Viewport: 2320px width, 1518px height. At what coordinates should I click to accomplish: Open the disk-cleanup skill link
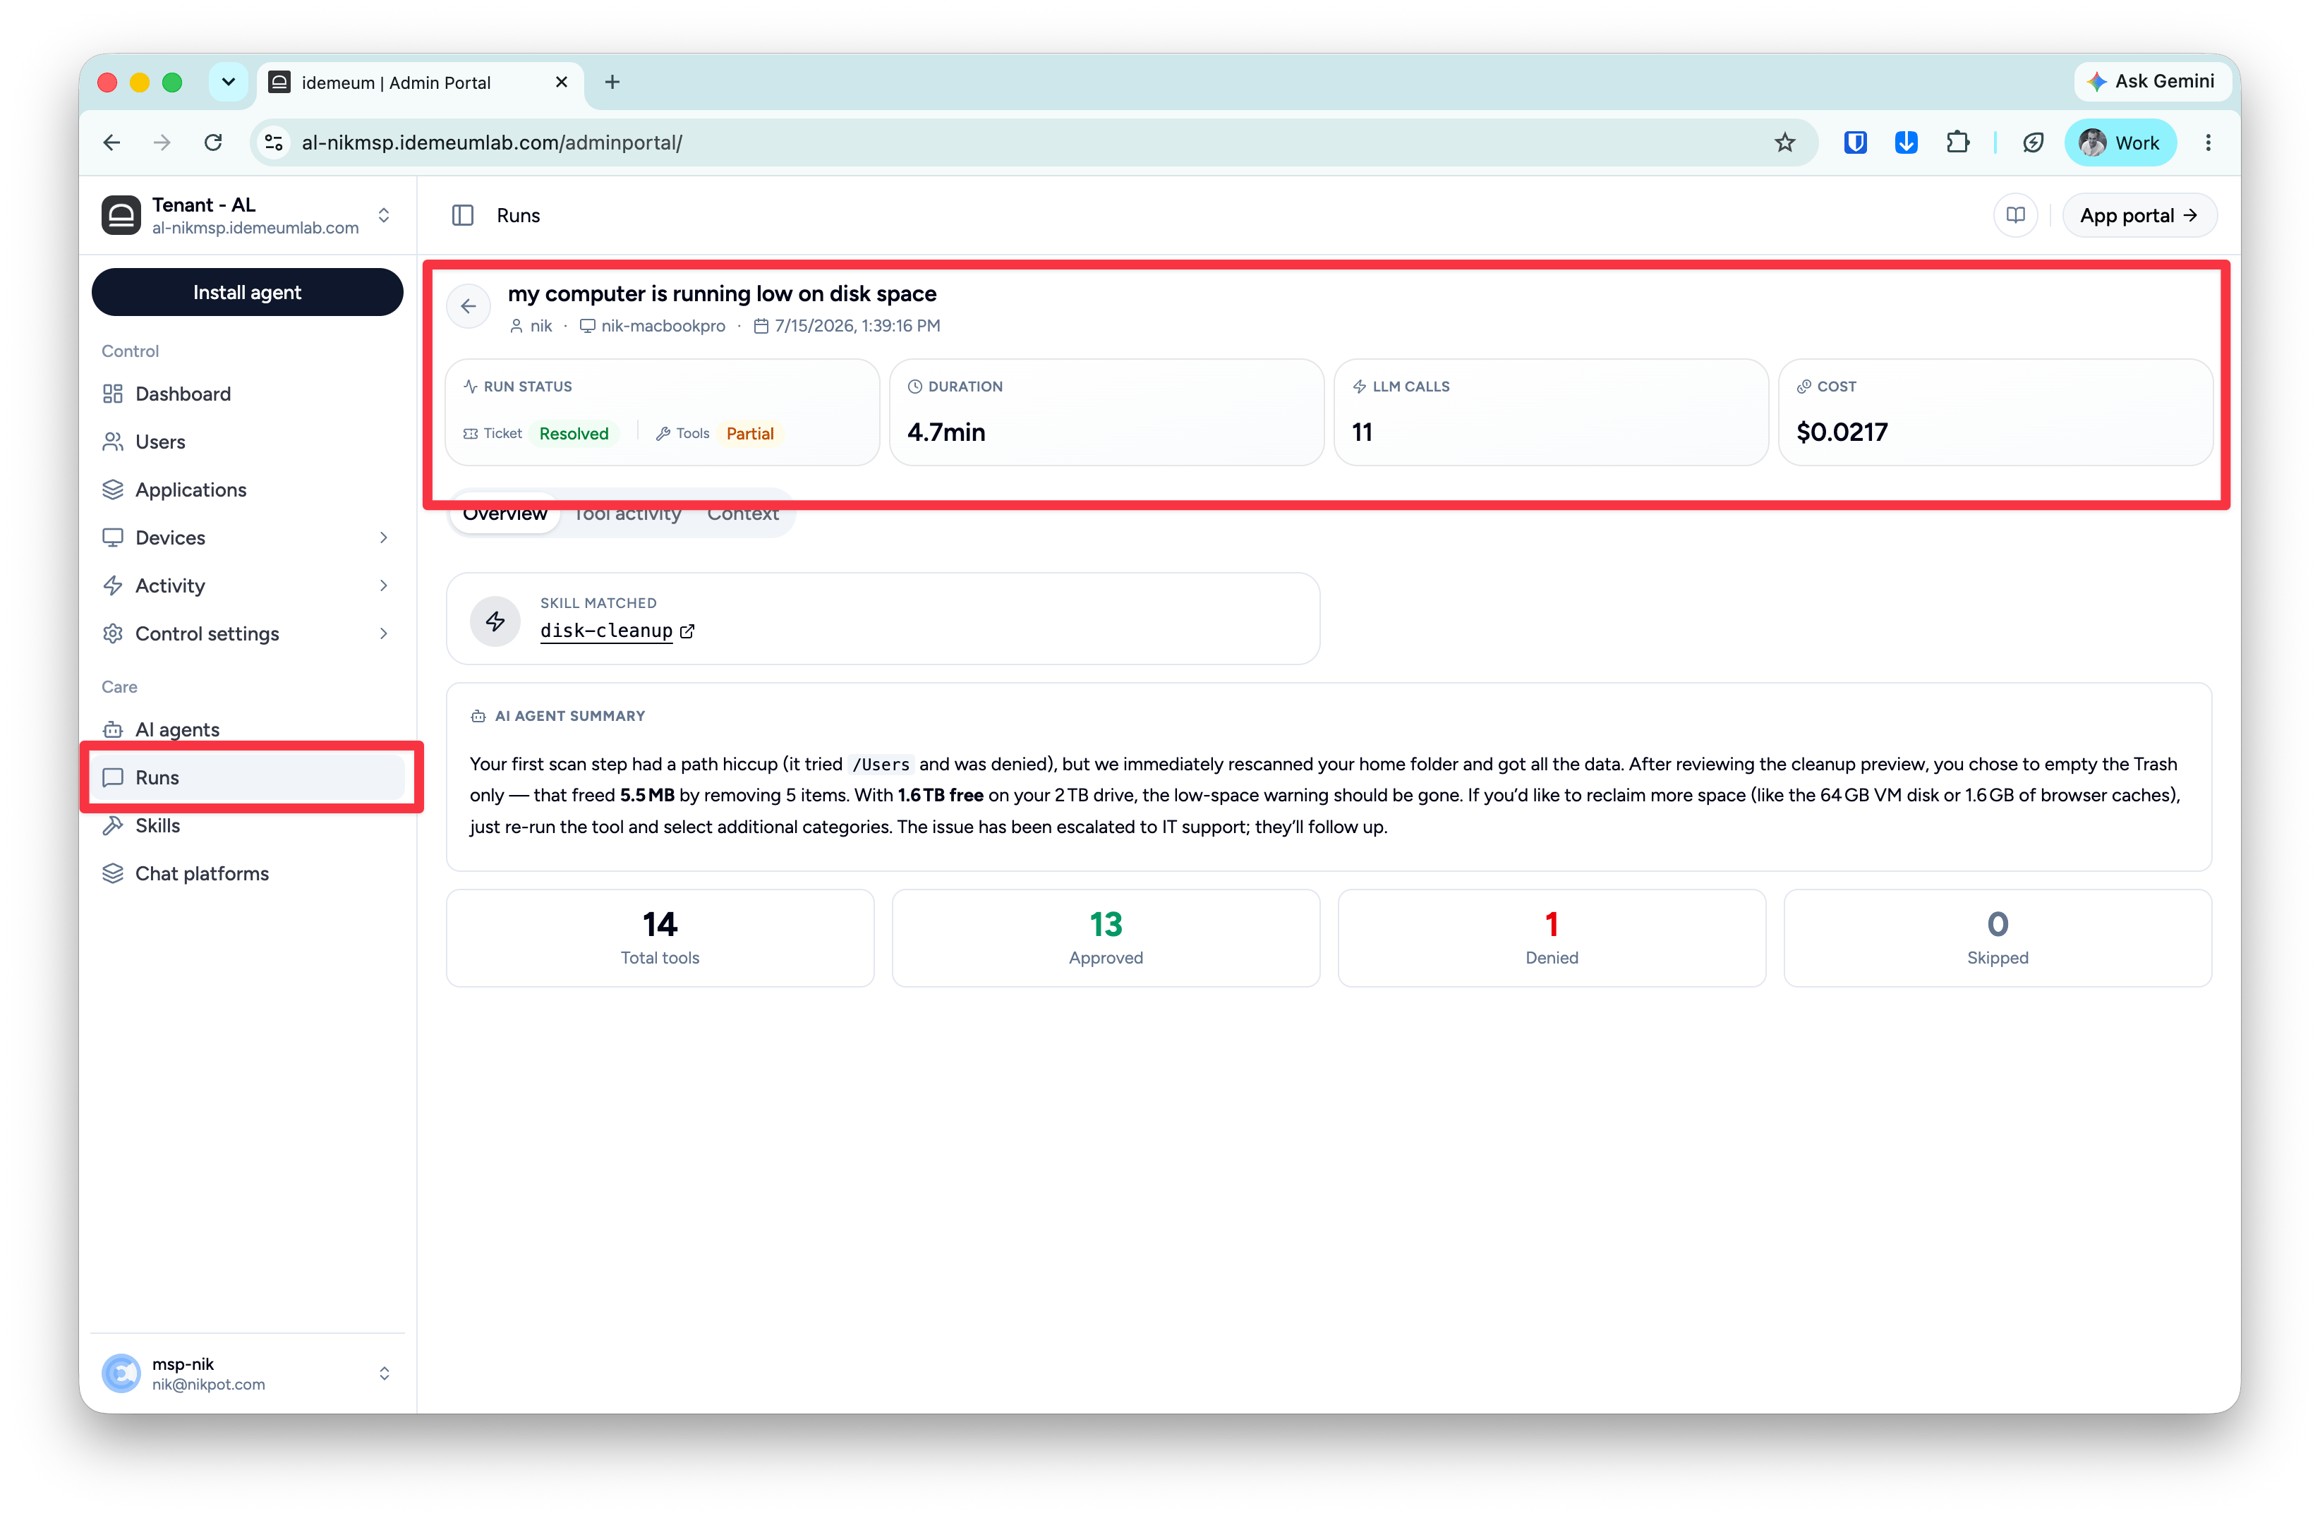tap(606, 631)
